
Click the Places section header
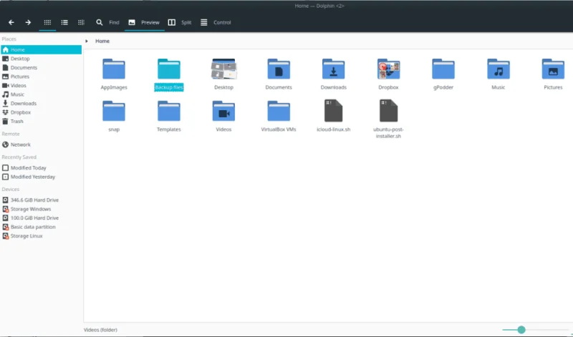coord(9,39)
